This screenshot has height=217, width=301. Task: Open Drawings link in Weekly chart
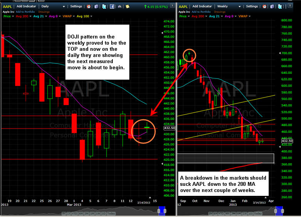[220, 12]
